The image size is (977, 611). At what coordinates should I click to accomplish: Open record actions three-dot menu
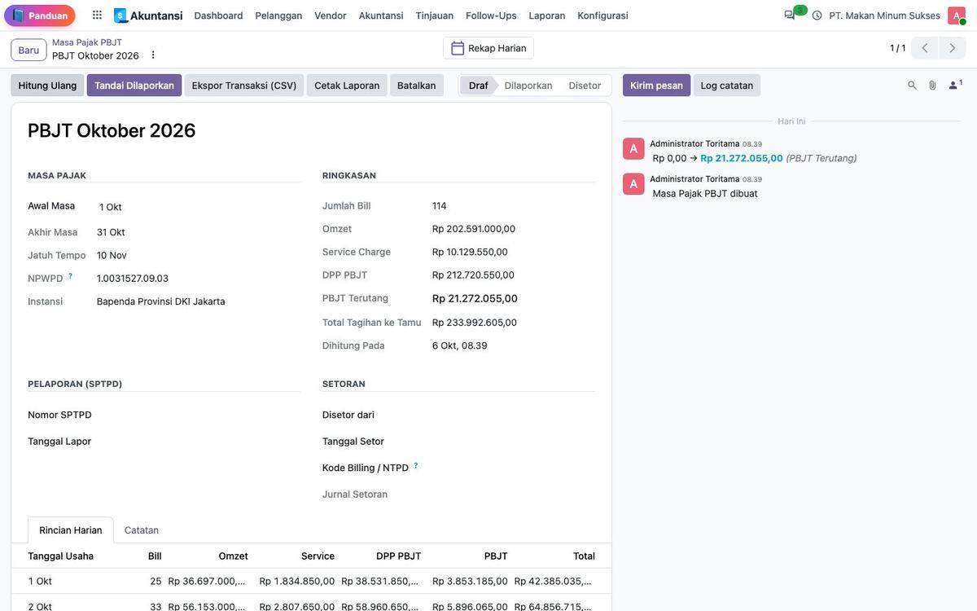coord(153,55)
